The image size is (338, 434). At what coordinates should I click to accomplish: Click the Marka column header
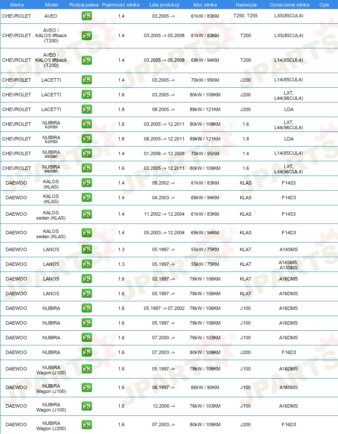pos(17,5)
